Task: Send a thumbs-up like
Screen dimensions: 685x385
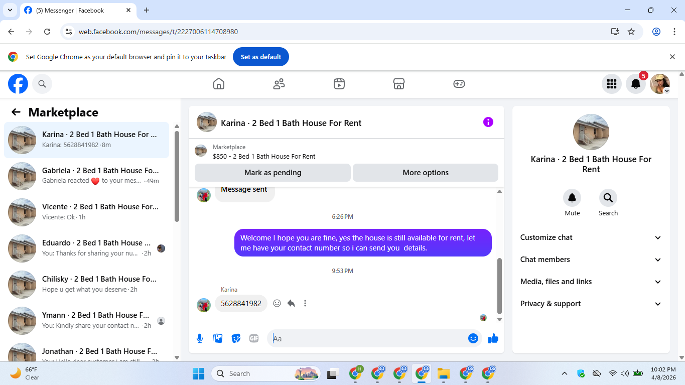Action: click(x=493, y=338)
